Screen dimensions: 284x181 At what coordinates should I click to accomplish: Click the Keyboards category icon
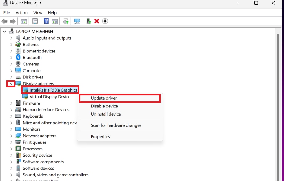(18, 116)
